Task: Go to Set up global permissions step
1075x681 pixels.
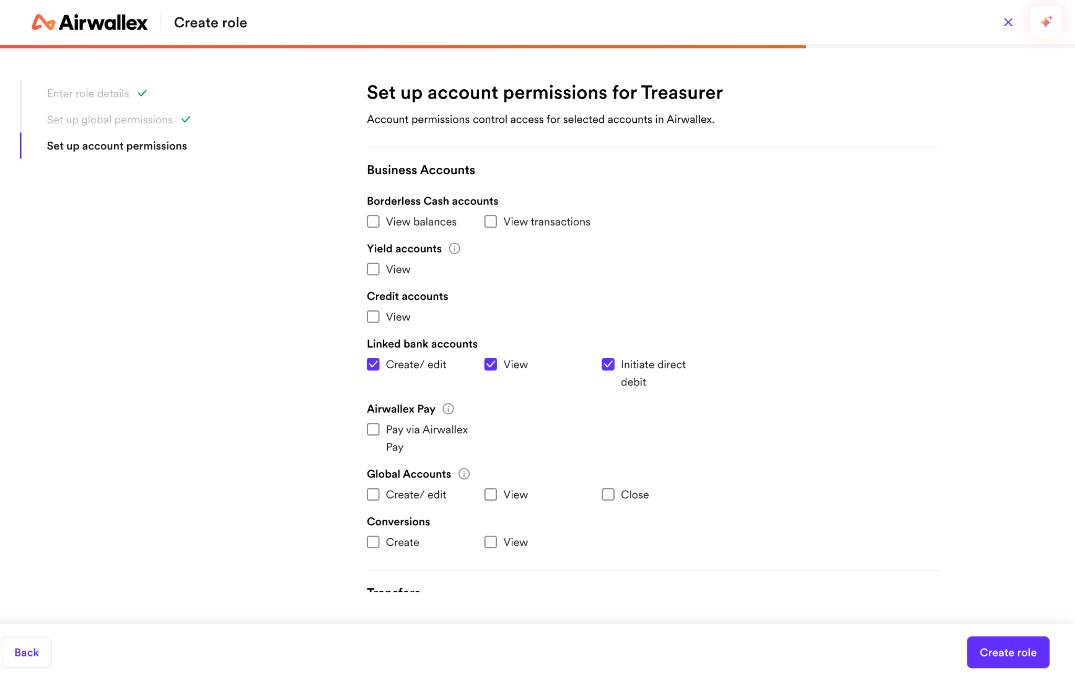Action: [x=110, y=120]
